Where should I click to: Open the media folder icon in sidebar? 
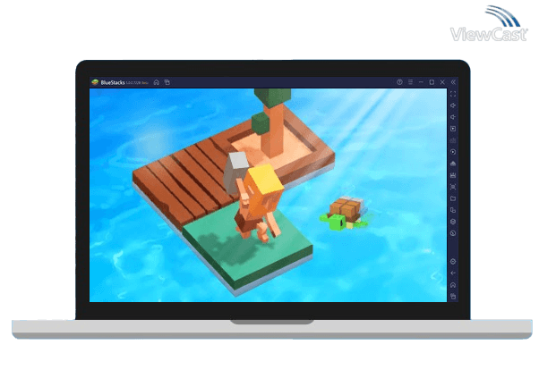point(453,198)
